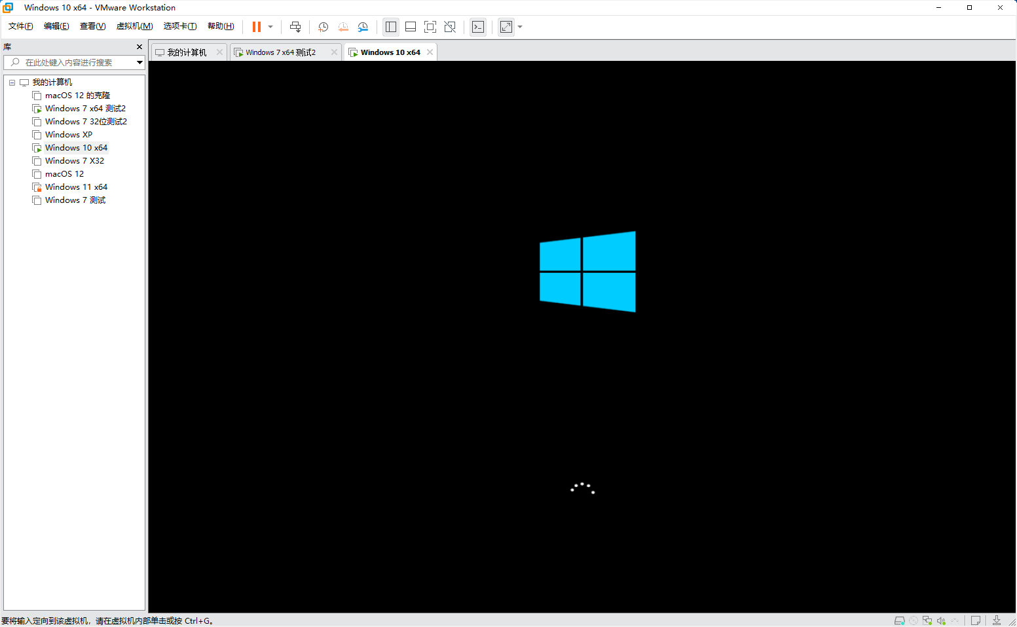Open the 编辑(E) menu
The image size is (1017, 627).
[56, 26]
